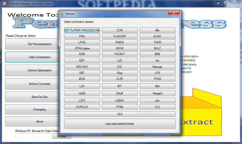Open Archive Converter in main window
This screenshot has height=144, width=242.
(32, 84)
